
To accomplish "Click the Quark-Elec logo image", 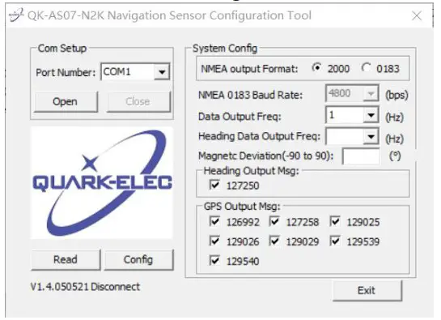I will point(102,183).
